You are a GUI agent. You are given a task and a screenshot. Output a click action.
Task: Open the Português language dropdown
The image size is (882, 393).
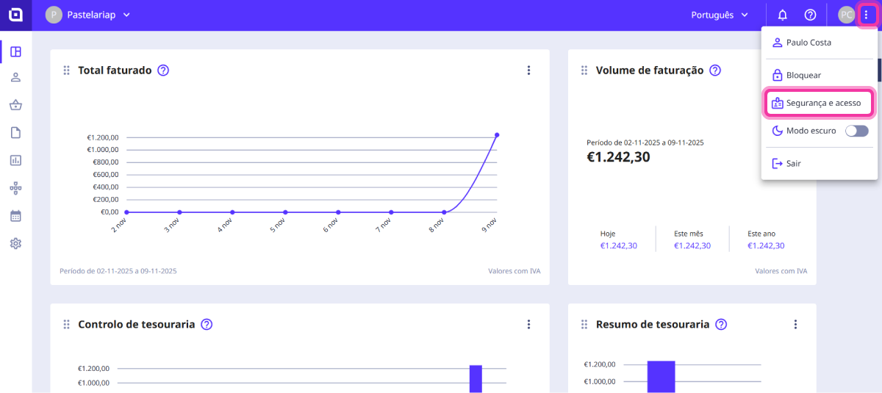pyautogui.click(x=720, y=15)
